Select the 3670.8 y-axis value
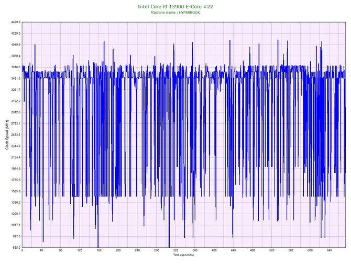351x264 pixels. (16, 67)
